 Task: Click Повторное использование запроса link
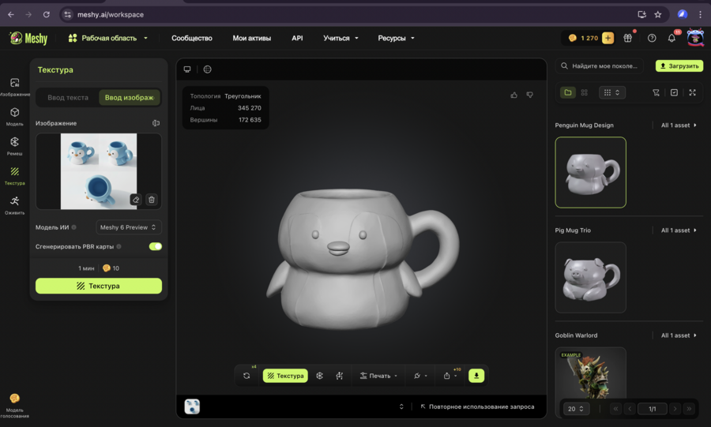coord(477,406)
